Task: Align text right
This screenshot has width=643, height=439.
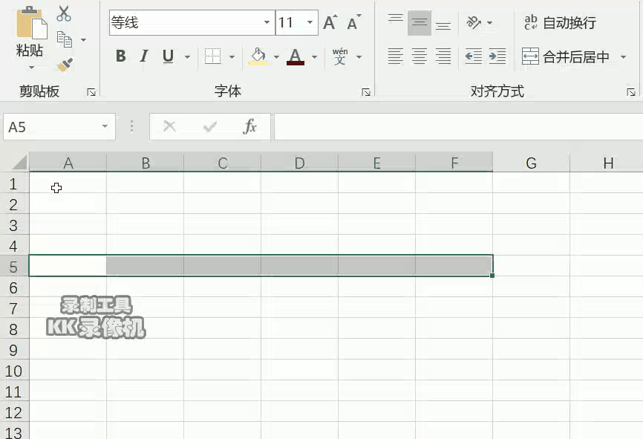Action: click(x=443, y=56)
